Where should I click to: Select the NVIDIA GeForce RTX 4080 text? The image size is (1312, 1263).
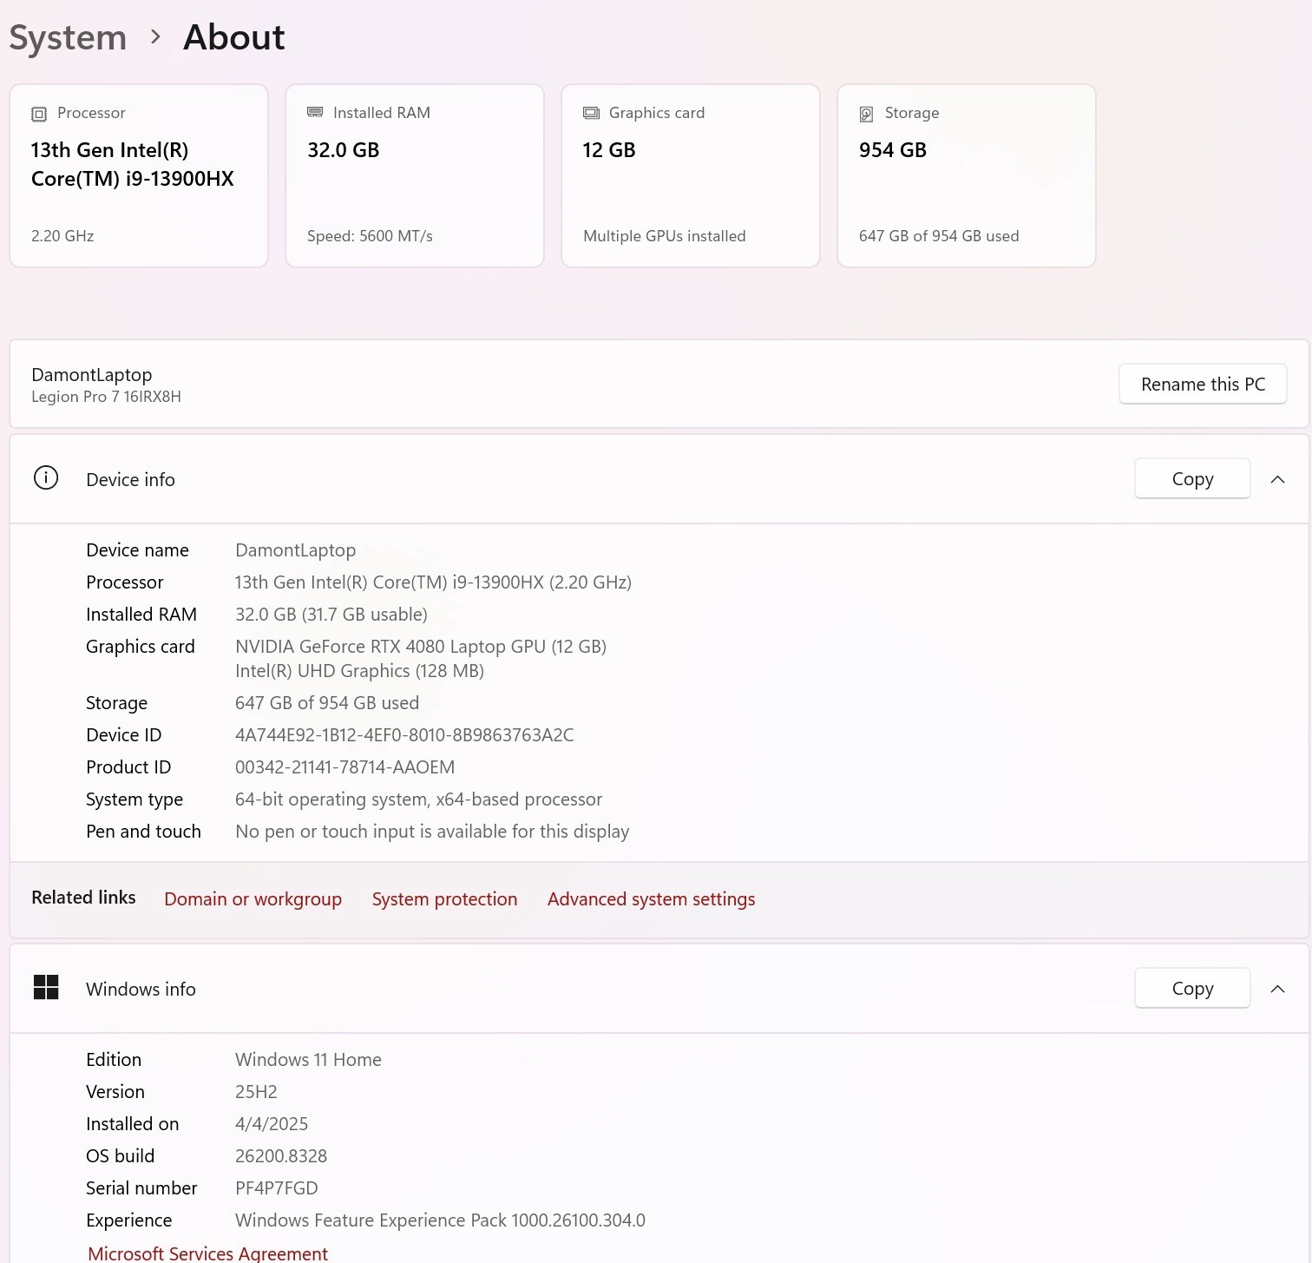coord(421,646)
